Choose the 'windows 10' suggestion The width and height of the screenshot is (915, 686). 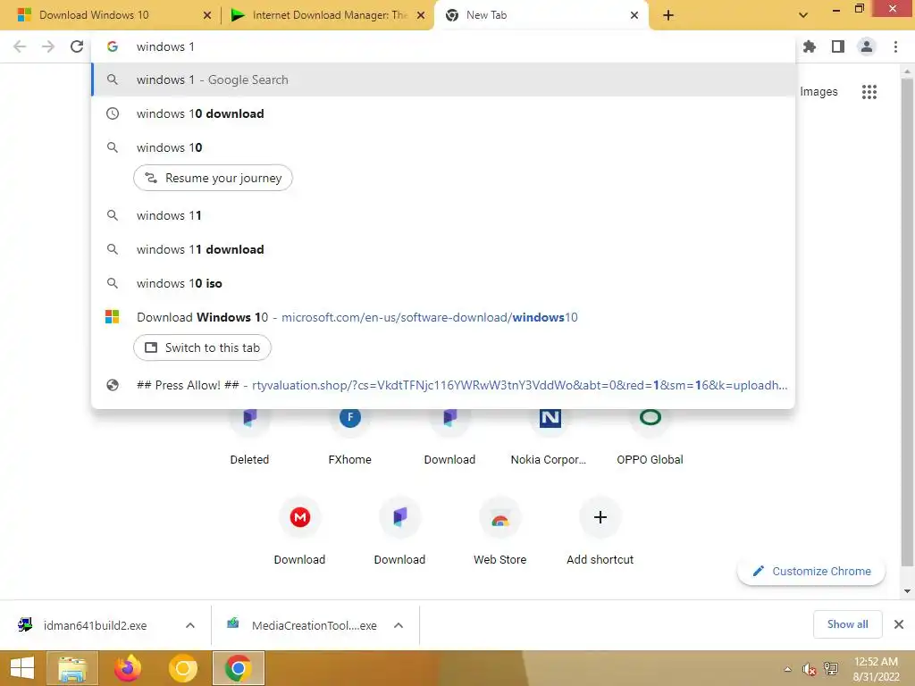(x=443, y=147)
